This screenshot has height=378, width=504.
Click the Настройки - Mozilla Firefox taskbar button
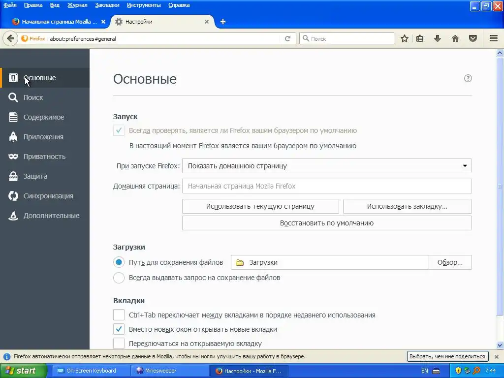(x=249, y=371)
